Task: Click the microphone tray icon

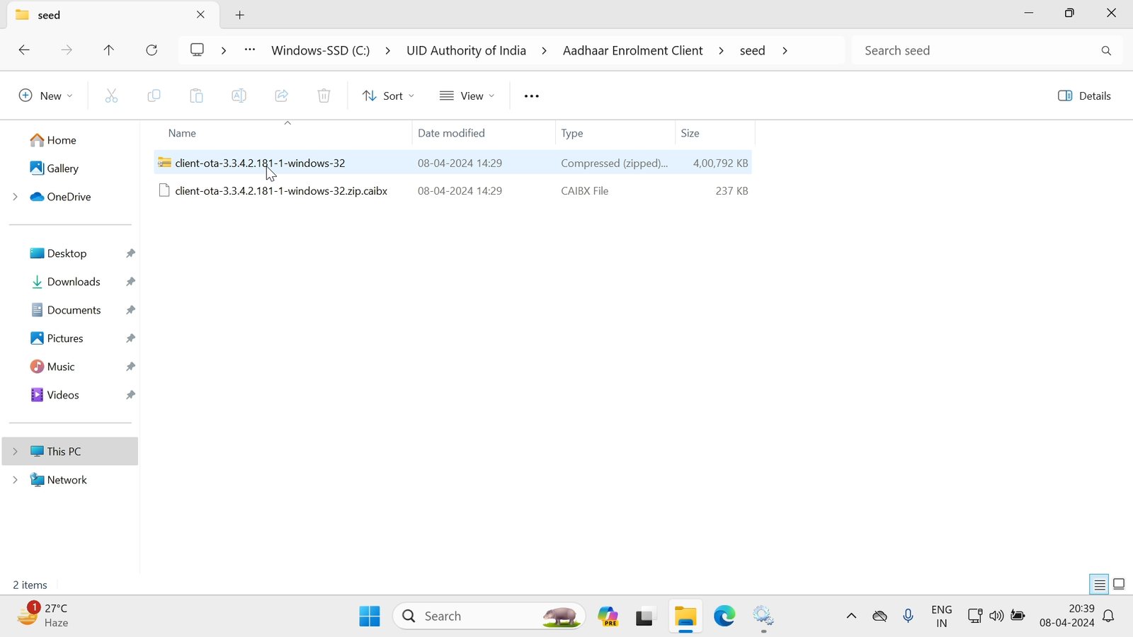Action: pos(909,616)
